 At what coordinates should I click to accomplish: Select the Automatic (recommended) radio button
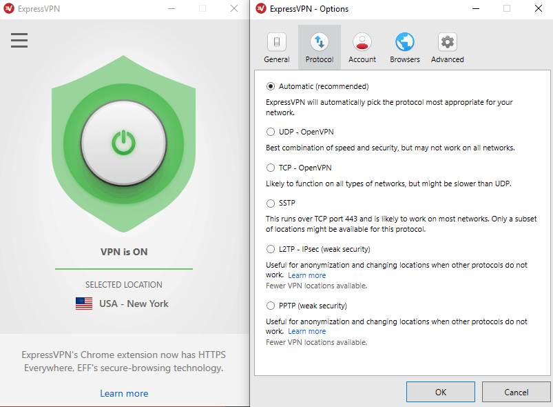(x=271, y=86)
